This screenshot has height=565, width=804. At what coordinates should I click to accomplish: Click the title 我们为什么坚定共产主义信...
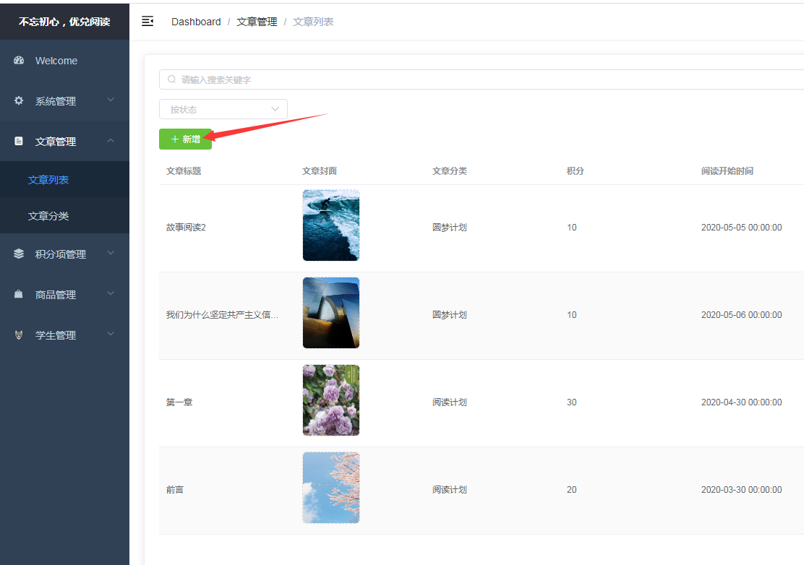tap(222, 314)
